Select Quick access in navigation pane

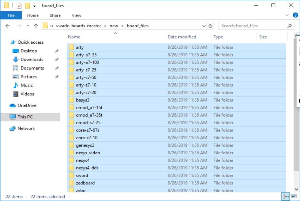30,42
